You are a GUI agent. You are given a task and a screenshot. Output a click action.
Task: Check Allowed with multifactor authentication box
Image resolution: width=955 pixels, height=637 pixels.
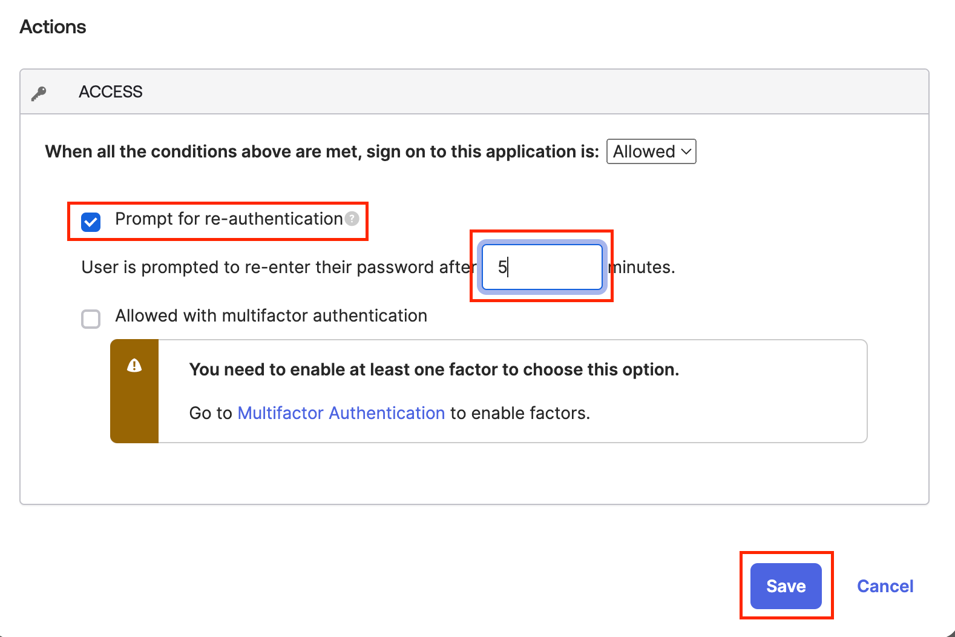click(91, 318)
